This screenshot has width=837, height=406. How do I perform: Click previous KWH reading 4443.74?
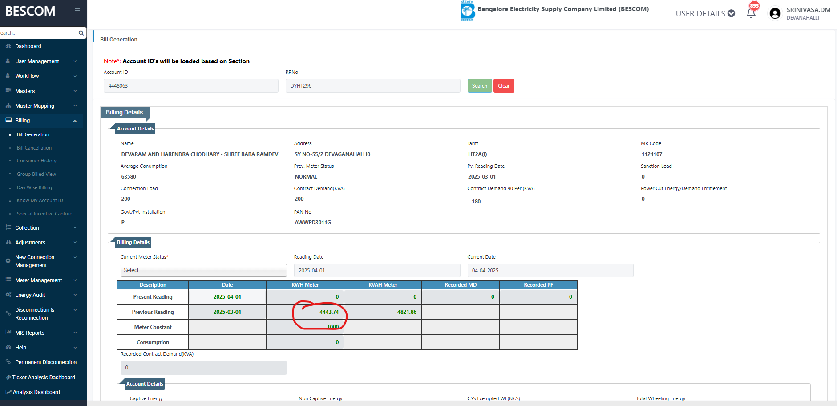click(329, 312)
